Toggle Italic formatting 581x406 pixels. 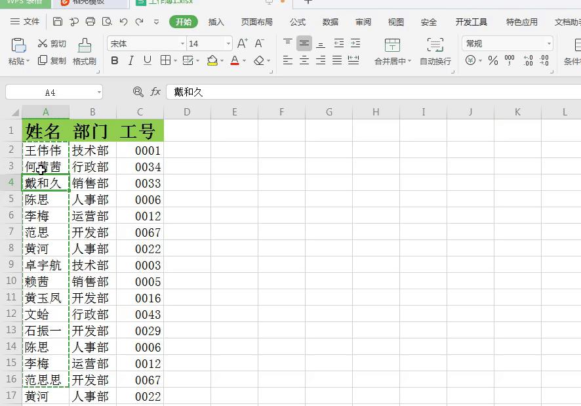click(130, 60)
